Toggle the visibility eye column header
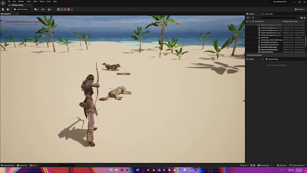 (x=247, y=22)
